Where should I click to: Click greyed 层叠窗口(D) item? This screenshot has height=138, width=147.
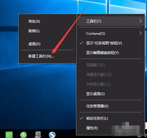[x=111, y=65]
